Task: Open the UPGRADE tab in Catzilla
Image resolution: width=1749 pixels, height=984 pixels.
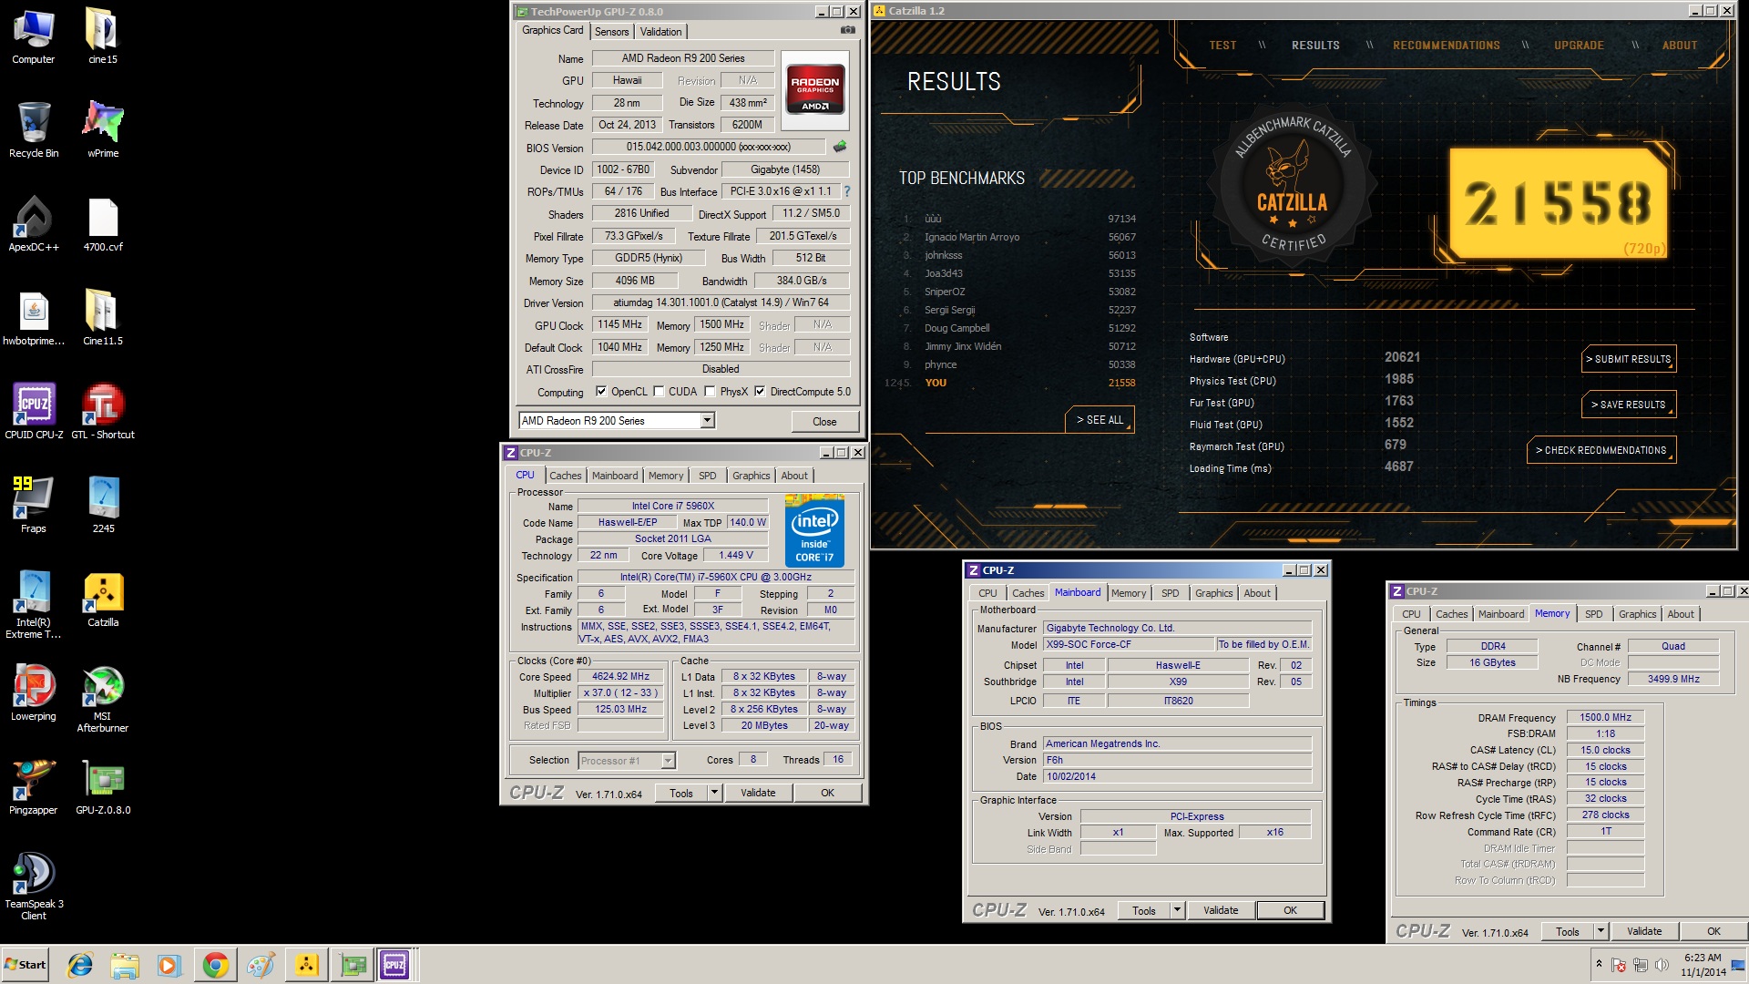Action: coord(1579,46)
